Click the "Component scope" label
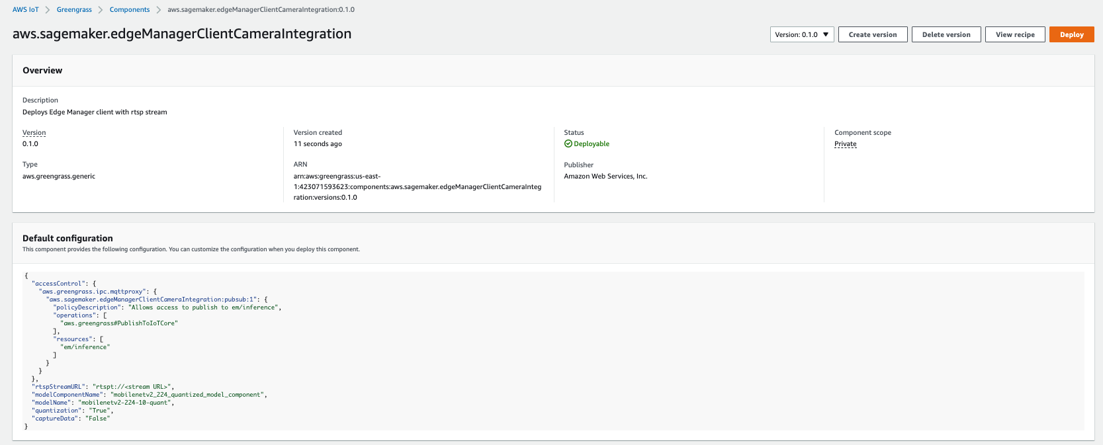Image resolution: width=1103 pixels, height=445 pixels. coord(863,133)
